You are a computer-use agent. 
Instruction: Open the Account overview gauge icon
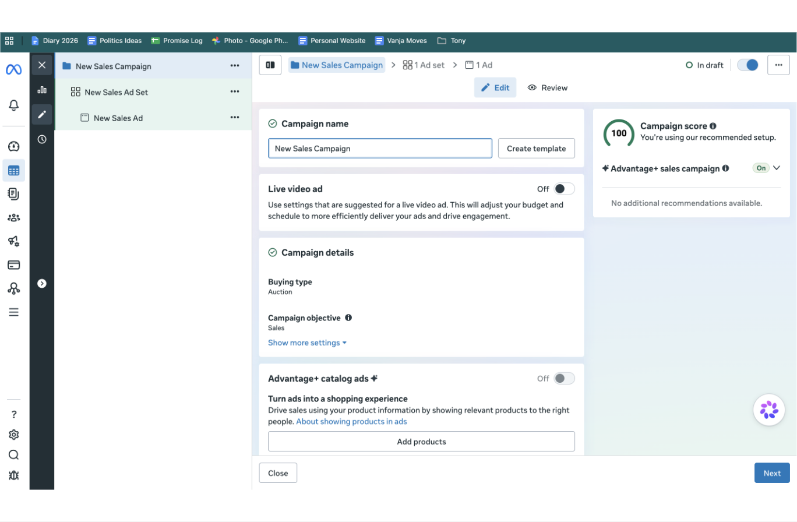pyautogui.click(x=13, y=146)
